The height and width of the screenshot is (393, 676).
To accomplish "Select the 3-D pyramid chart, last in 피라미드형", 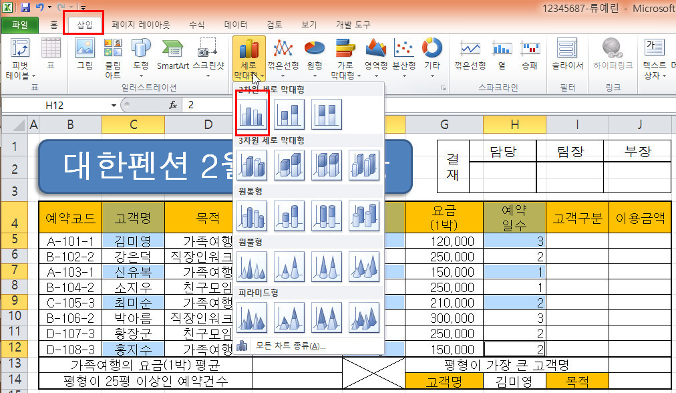I will 364,317.
